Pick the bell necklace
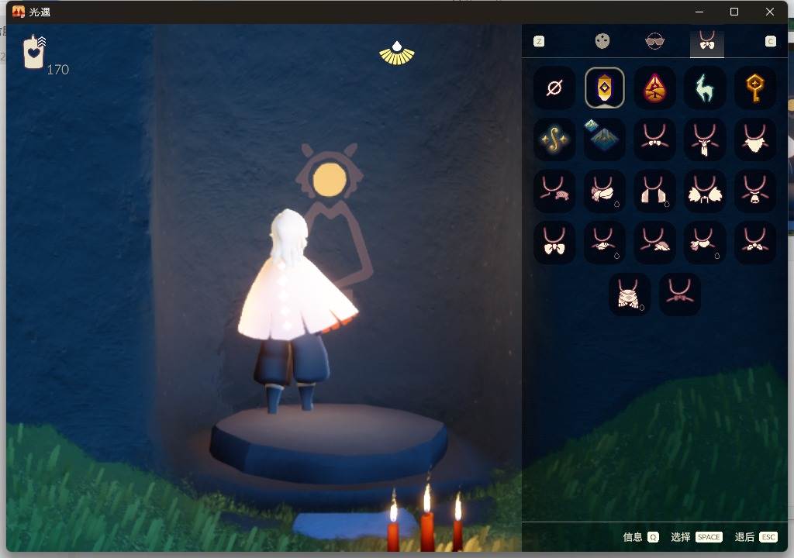Image resolution: width=794 pixels, height=558 pixels. 754,191
